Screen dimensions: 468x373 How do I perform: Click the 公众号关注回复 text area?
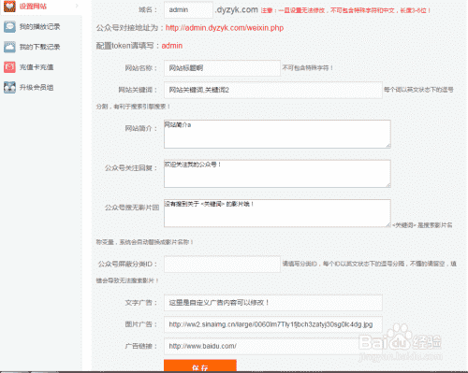pos(277,174)
